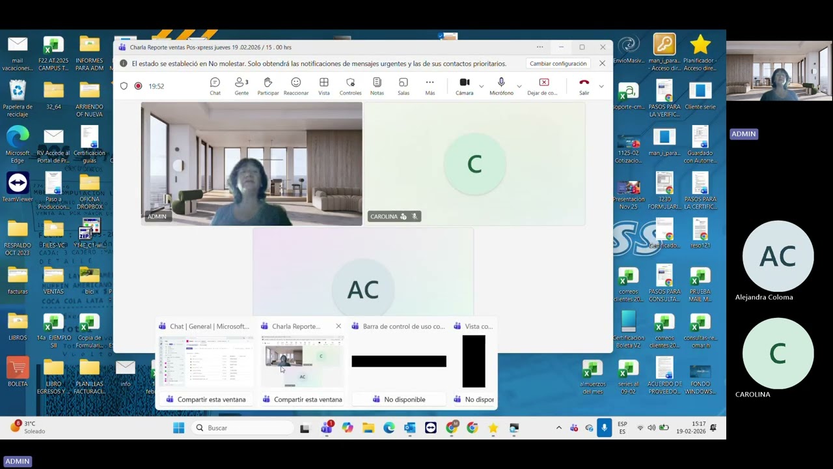Select the TeamViewer desktop shortcut
The width and height of the screenshot is (833, 469).
coord(18,188)
